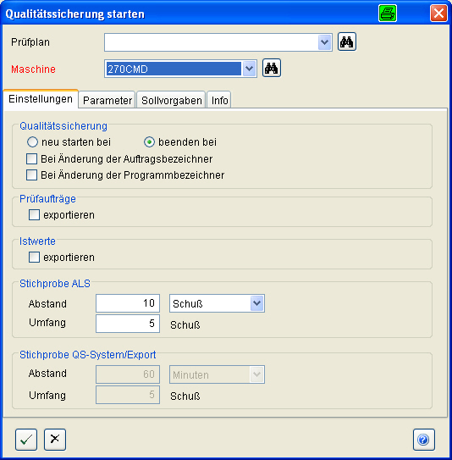
Task: Open the Schuß unit dropdown in Stichprobe ALS
Action: coord(256,303)
